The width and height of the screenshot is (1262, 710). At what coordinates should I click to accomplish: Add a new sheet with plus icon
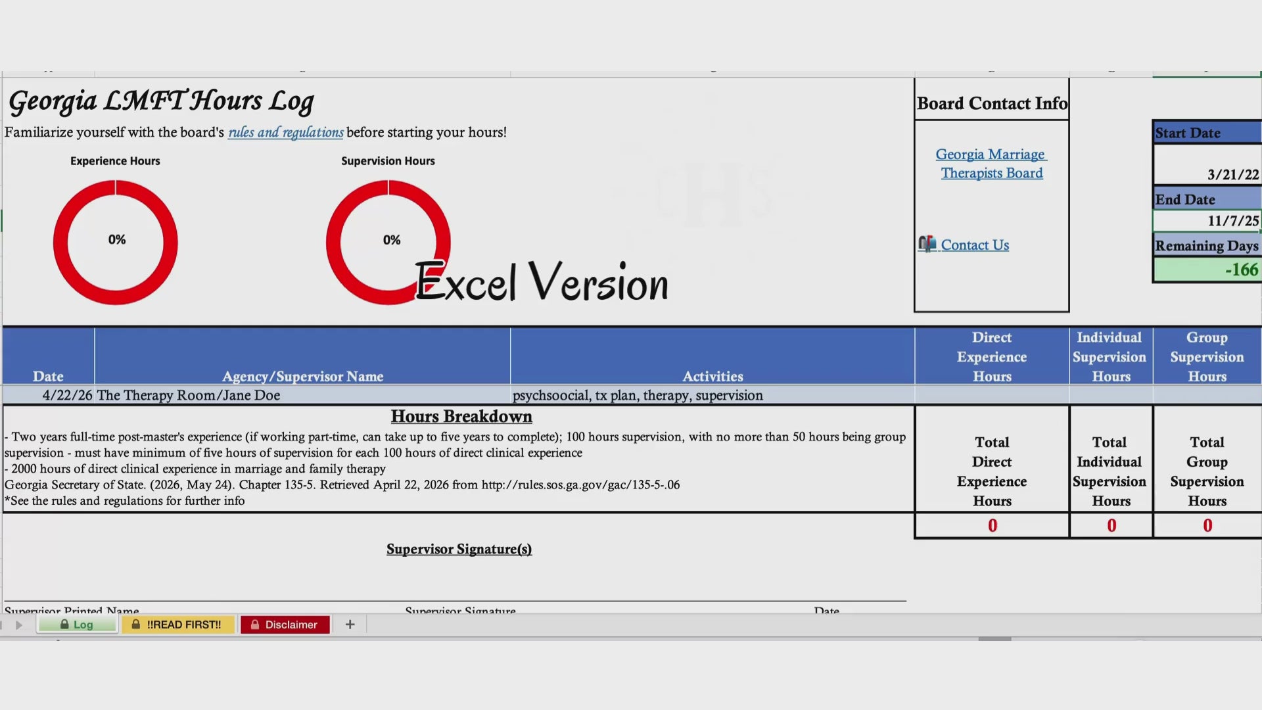(350, 625)
